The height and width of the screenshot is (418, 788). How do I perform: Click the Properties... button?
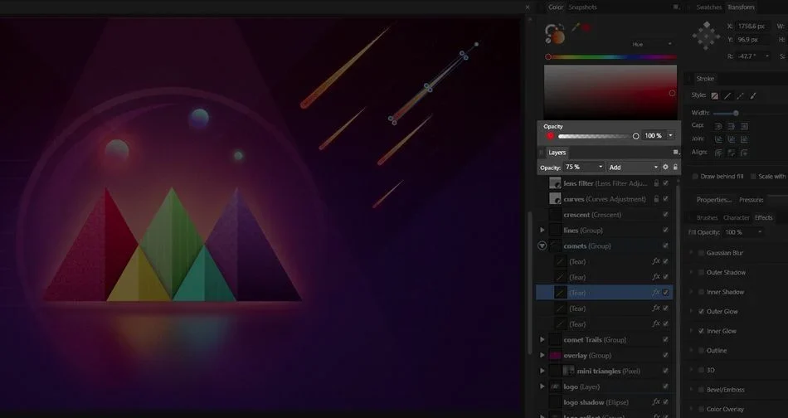click(x=714, y=200)
